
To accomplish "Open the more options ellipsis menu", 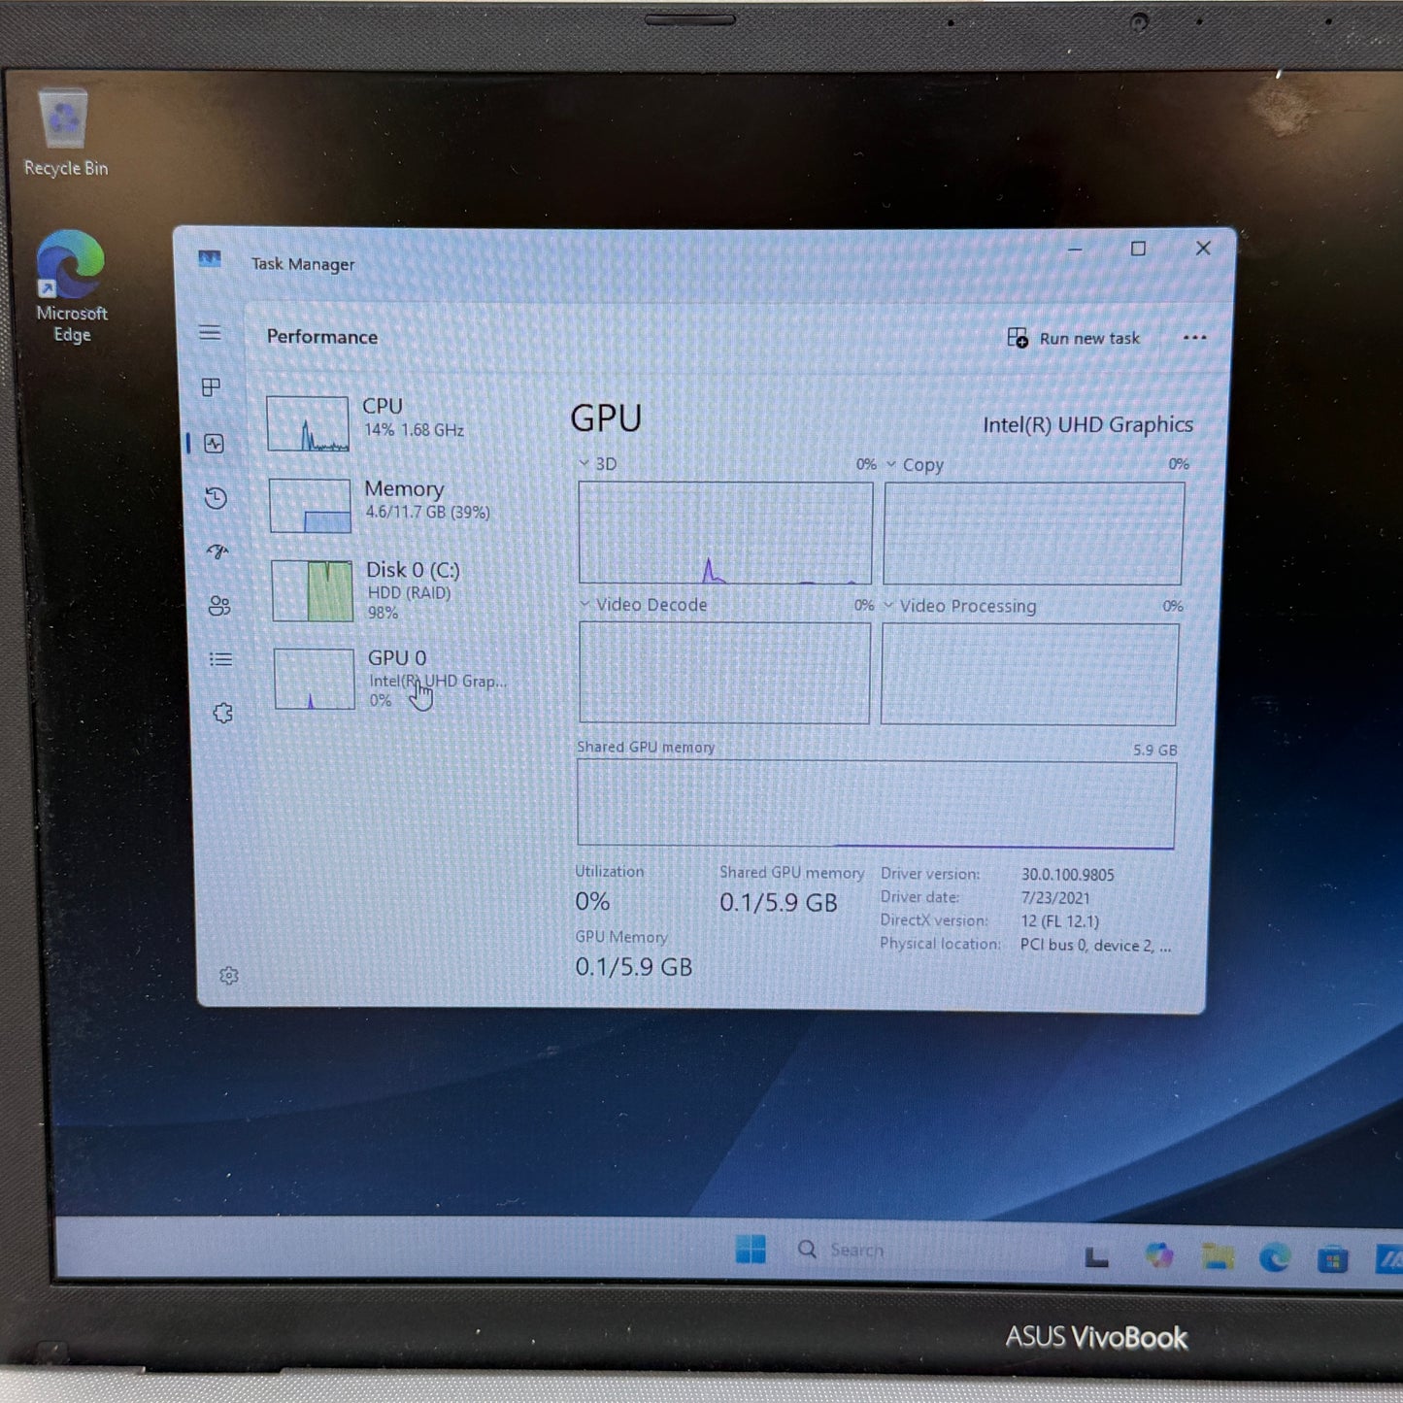I will coord(1195,338).
